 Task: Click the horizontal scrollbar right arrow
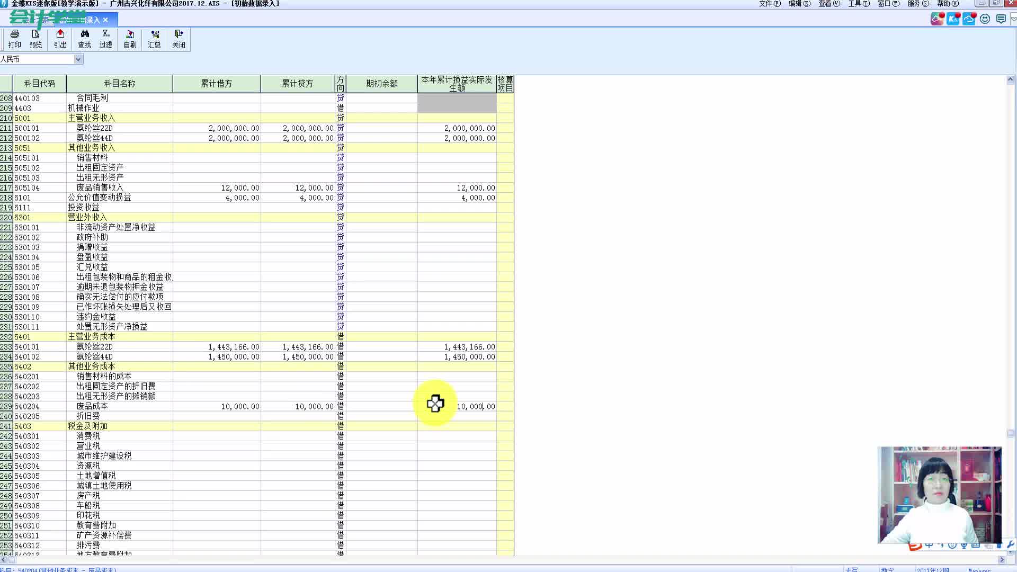[x=1002, y=559]
